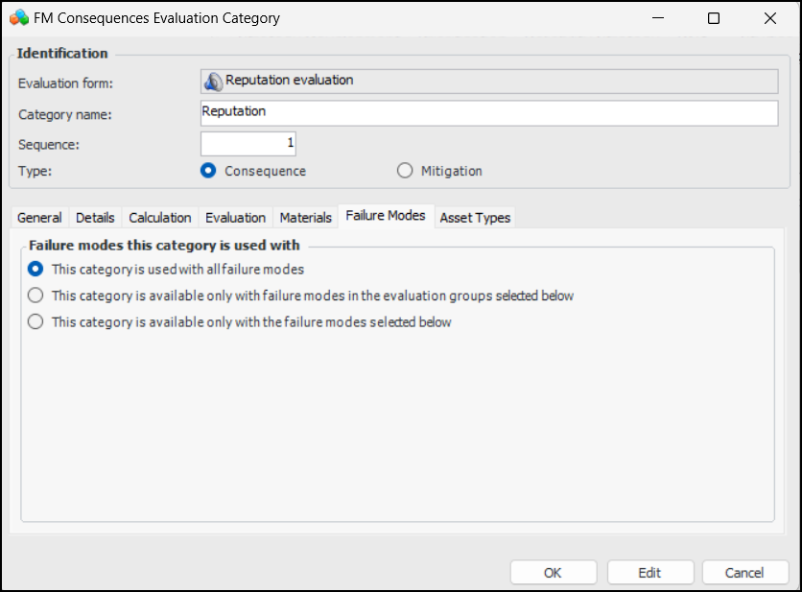This screenshot has height=592, width=802.
Task: Click the Edit button
Action: [x=649, y=573]
